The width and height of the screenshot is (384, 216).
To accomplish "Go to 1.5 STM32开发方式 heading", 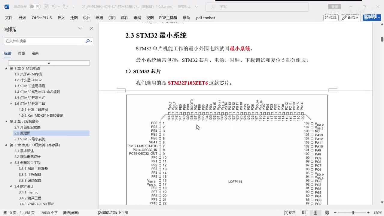I will coord(30,98).
